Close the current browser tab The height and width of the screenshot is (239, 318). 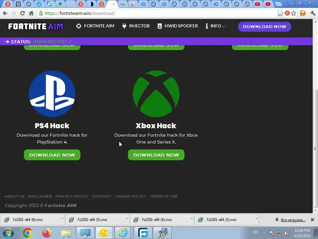click(114, 4)
